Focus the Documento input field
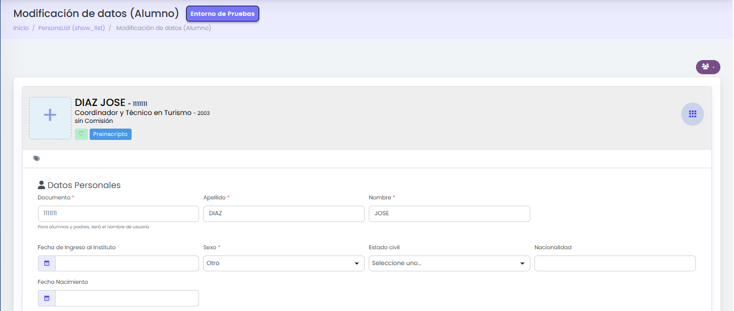 (x=118, y=214)
